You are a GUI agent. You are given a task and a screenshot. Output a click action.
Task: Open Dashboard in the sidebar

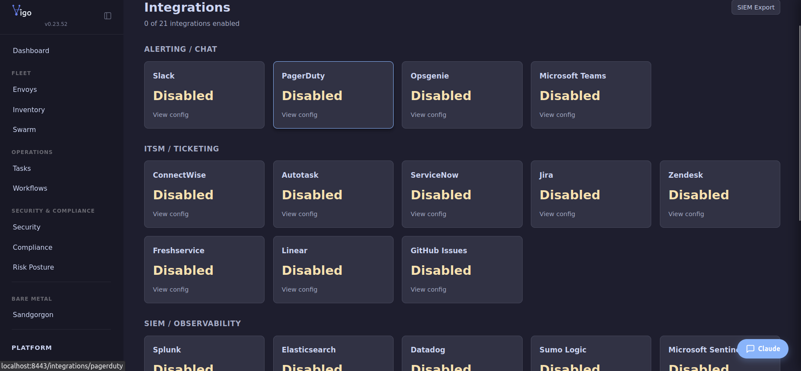click(31, 50)
